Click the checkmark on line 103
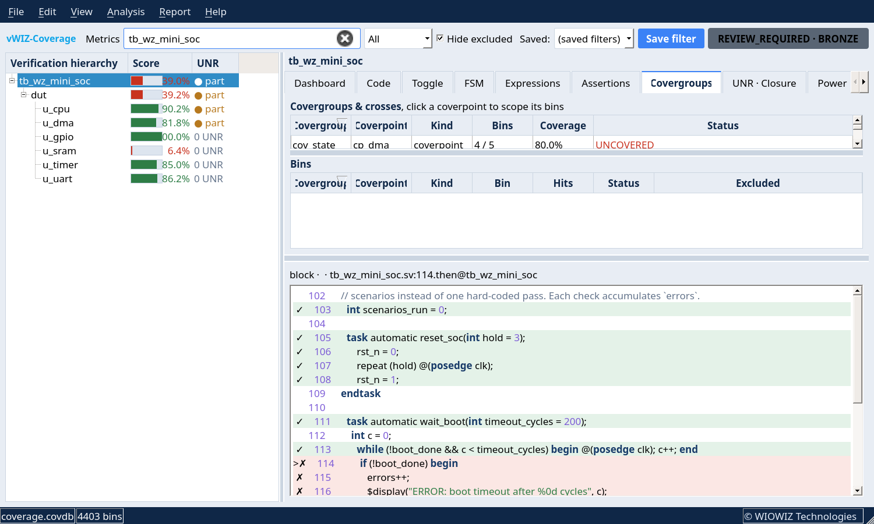The height and width of the screenshot is (524, 874). (299, 310)
